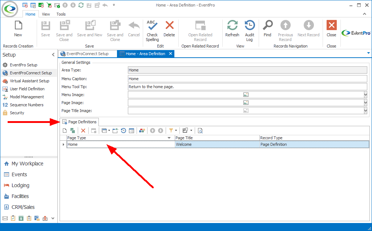Click the form layout icon in grid toolbar
This screenshot has height=231, width=372.
click(132, 131)
